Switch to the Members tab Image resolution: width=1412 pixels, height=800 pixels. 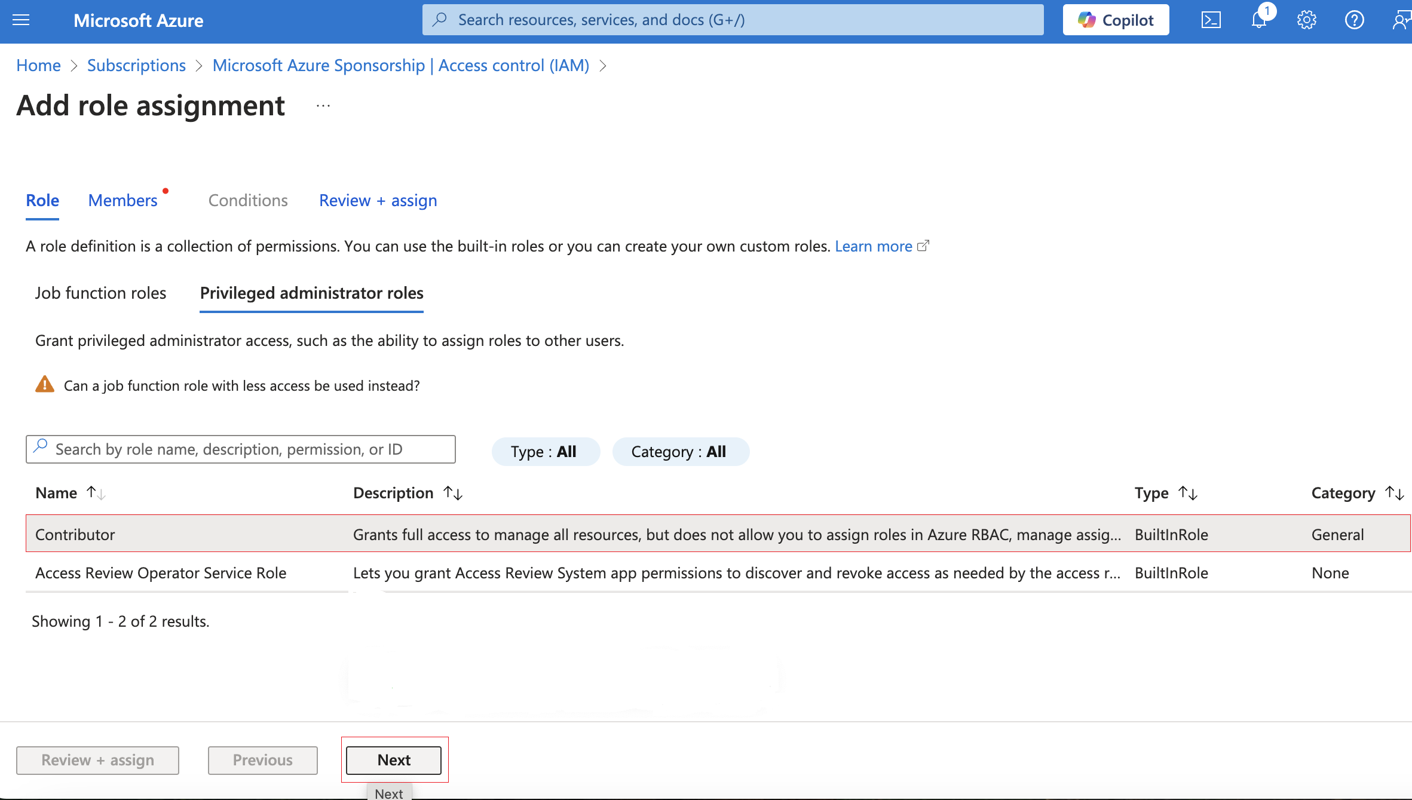coord(123,201)
